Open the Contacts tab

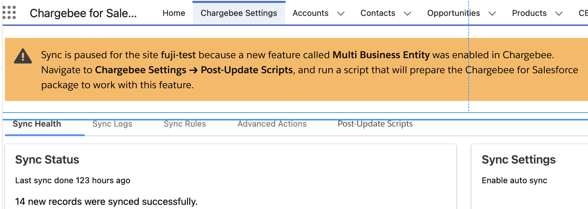coord(378,13)
